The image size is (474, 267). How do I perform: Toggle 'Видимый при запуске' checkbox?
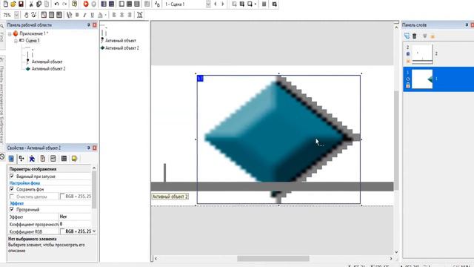(12, 176)
